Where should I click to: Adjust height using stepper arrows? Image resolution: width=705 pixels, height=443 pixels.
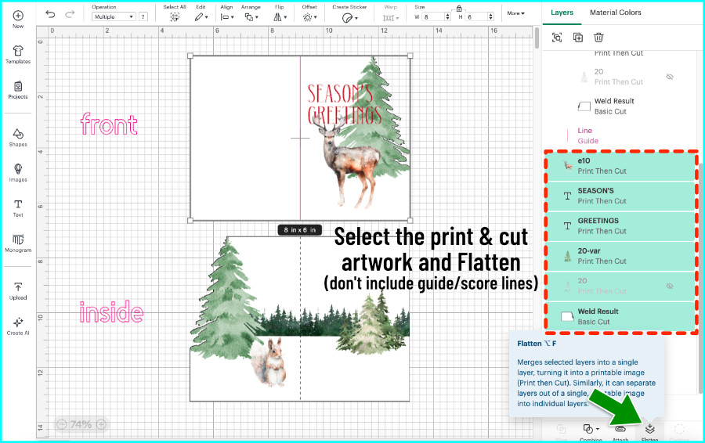coord(490,16)
